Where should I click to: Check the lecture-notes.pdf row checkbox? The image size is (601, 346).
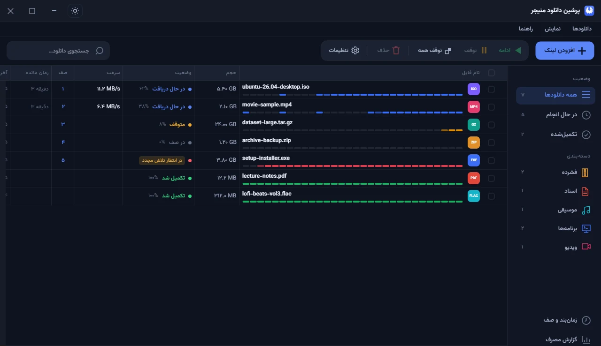(492, 178)
